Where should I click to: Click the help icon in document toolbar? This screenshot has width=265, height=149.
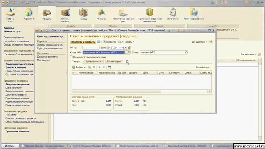click(x=211, y=42)
